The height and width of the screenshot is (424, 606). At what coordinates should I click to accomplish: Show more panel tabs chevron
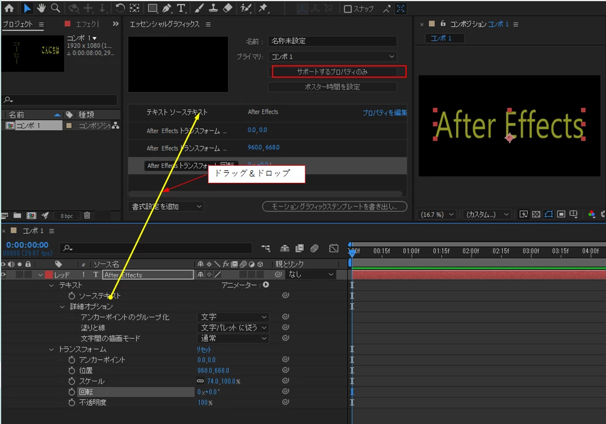(x=115, y=24)
